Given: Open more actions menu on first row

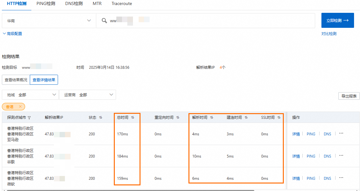Looking at the screenshot, I should [341, 133].
